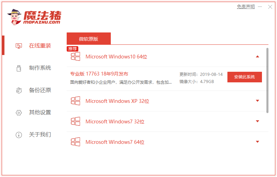Select 备份还原 in the sidebar

40,90
